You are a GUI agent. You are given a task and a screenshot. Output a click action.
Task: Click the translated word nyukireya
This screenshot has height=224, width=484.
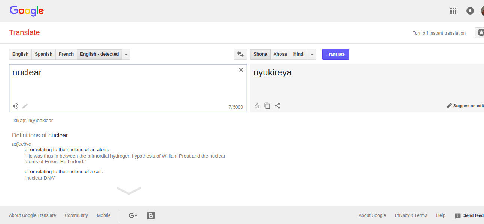[x=273, y=73]
